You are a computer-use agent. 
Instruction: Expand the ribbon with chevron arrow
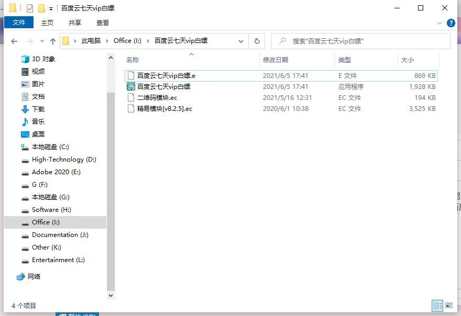point(440,23)
